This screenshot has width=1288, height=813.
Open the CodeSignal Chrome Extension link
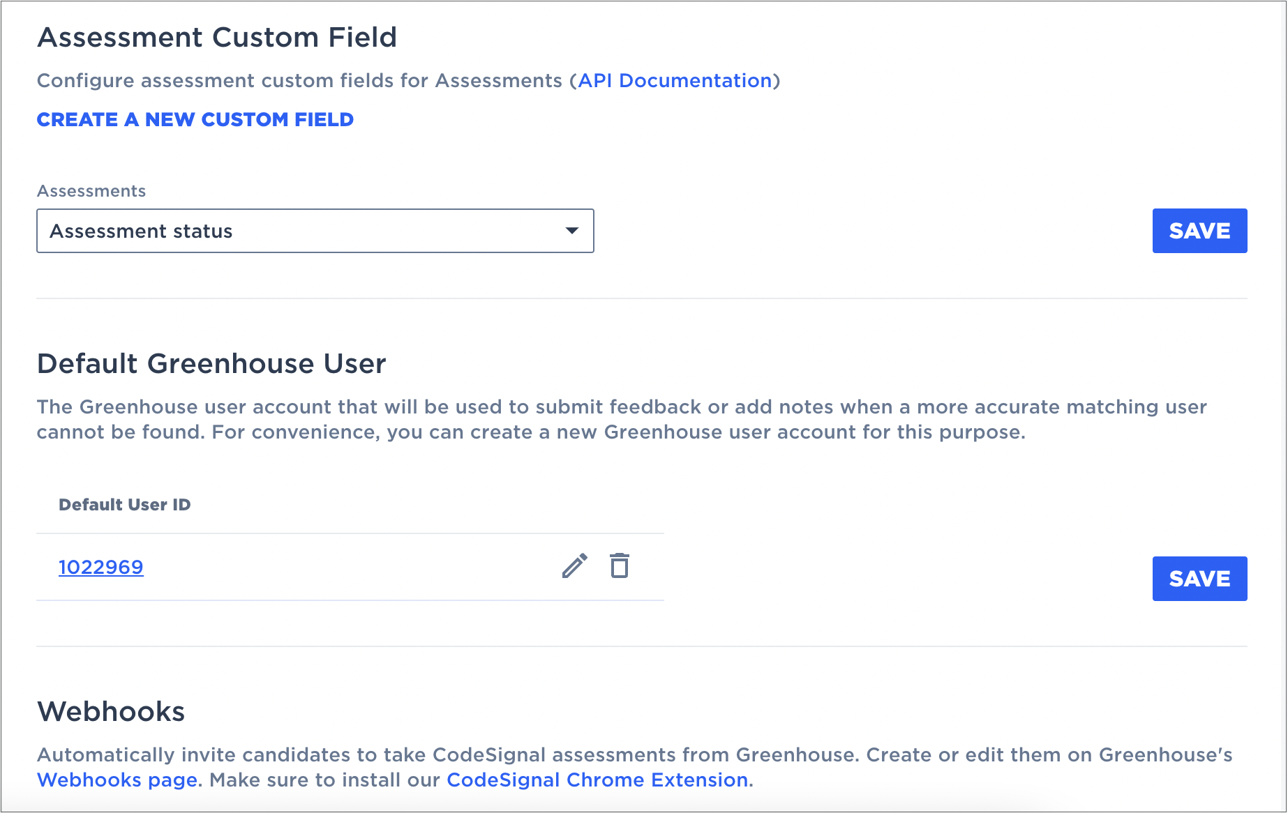(598, 780)
